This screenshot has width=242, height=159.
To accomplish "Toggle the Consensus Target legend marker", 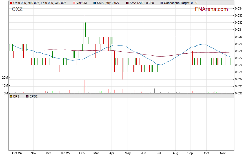I will pyautogui.click(x=161, y=3).
